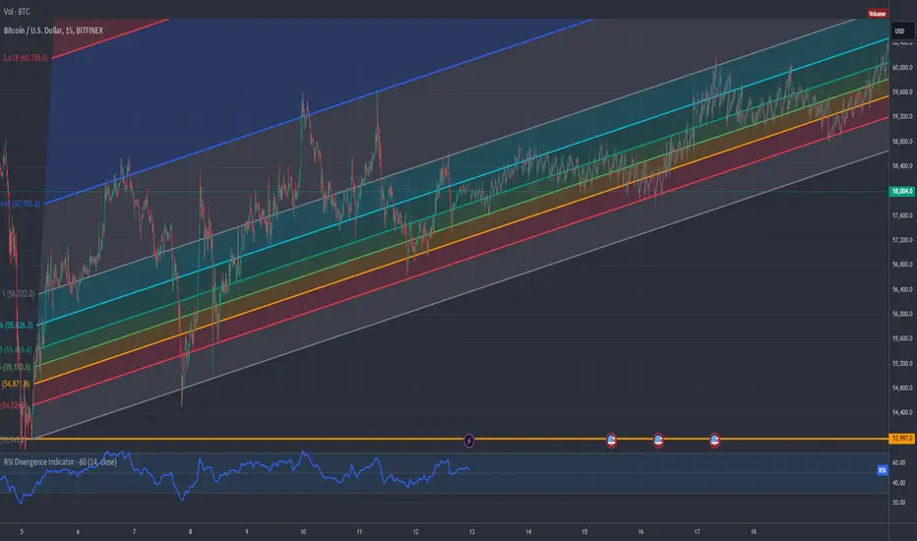Viewport: 917px width, 541px height.
Task: Click the RSI 20.00 scale value
Action: coord(899,503)
